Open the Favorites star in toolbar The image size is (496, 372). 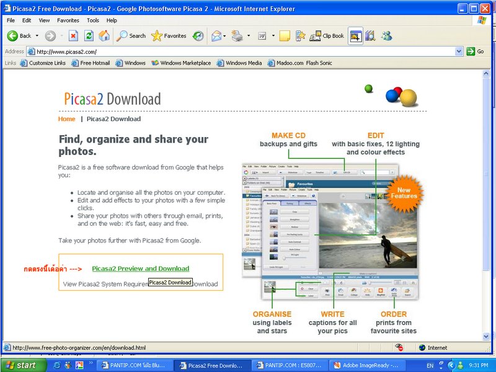click(169, 36)
